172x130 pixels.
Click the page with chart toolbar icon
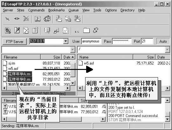(65, 30)
